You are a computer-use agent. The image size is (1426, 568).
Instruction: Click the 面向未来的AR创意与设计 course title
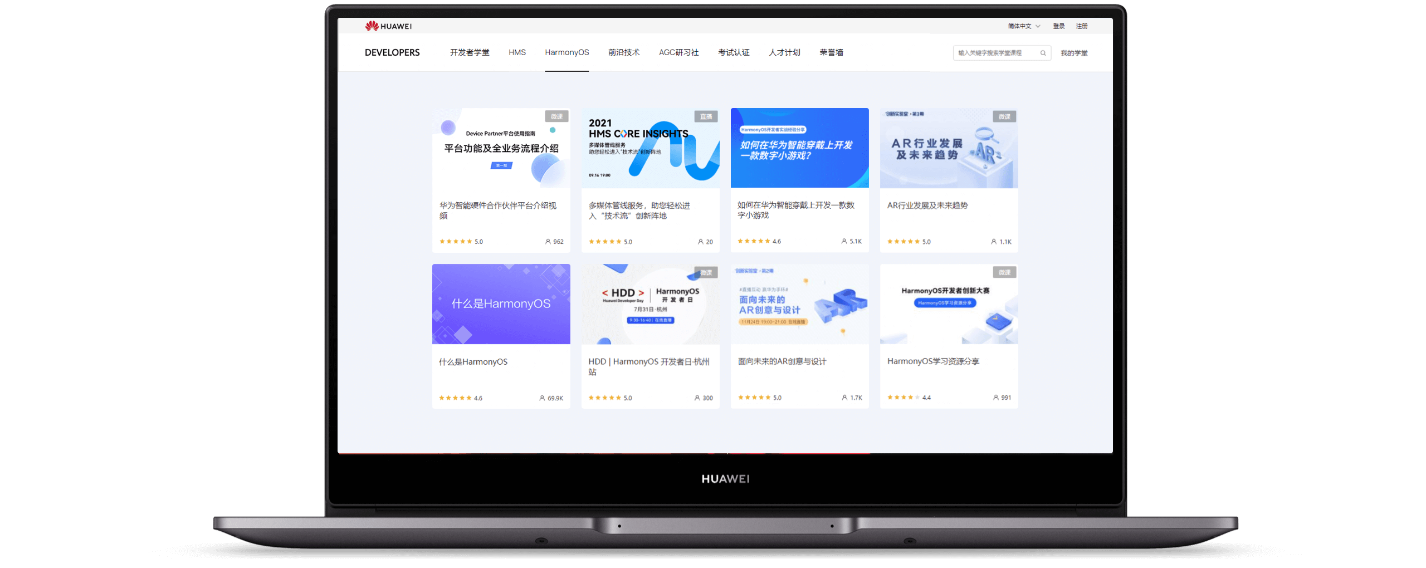[x=782, y=361]
